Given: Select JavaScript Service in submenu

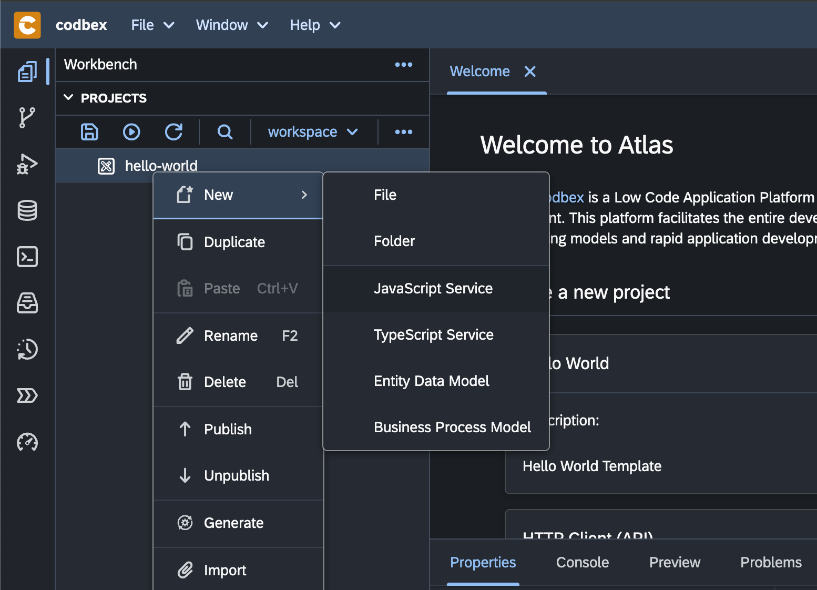Looking at the screenshot, I should [x=436, y=289].
